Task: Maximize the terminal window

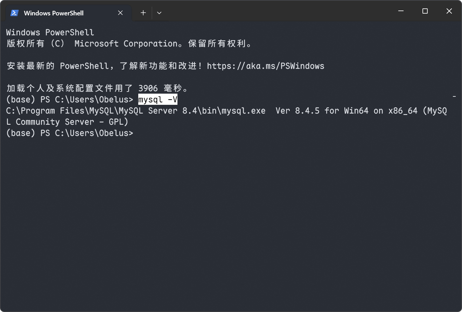Action: (x=425, y=11)
